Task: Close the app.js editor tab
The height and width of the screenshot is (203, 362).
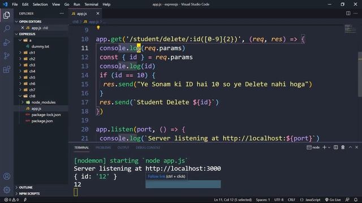Action: (98, 14)
